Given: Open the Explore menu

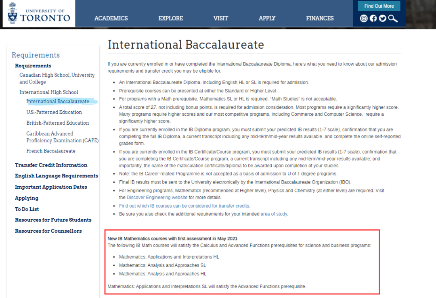Looking at the screenshot, I should coord(171,18).
